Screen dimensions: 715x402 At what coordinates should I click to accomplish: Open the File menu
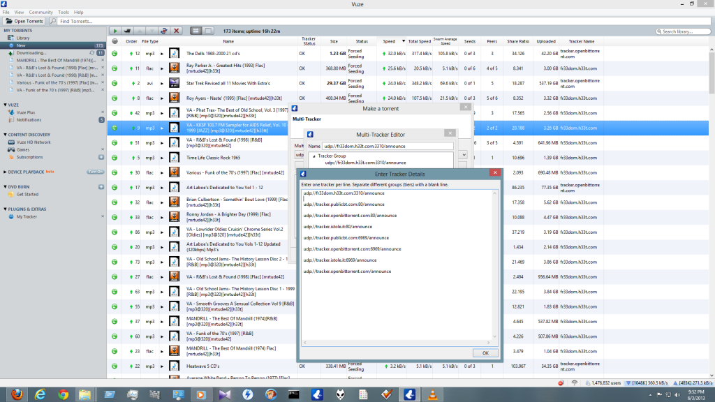point(6,13)
